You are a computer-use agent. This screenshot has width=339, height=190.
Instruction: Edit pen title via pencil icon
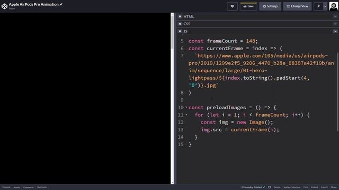pyautogui.click(x=61, y=4)
